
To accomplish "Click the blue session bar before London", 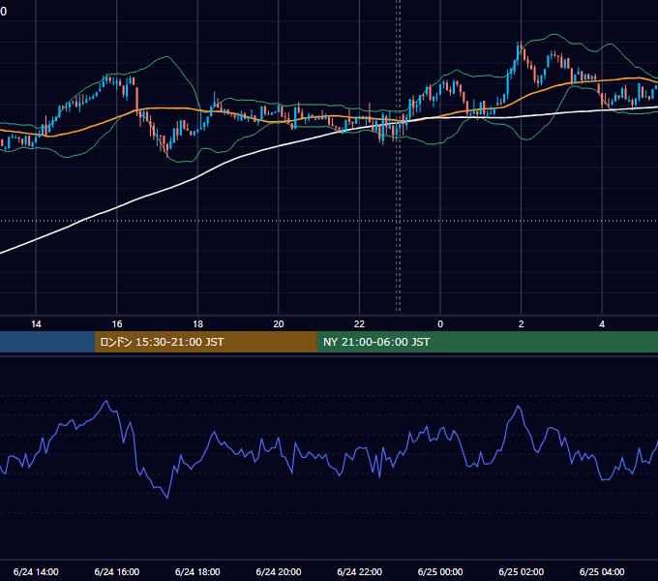I will (x=47, y=342).
